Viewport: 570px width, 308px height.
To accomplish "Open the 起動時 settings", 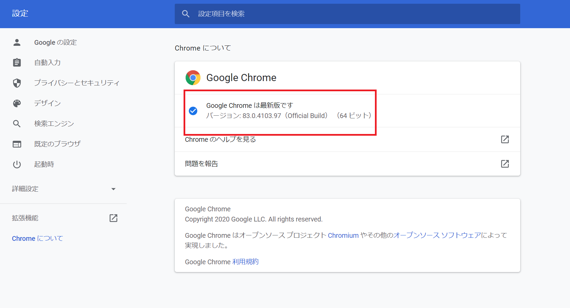I will (44, 164).
